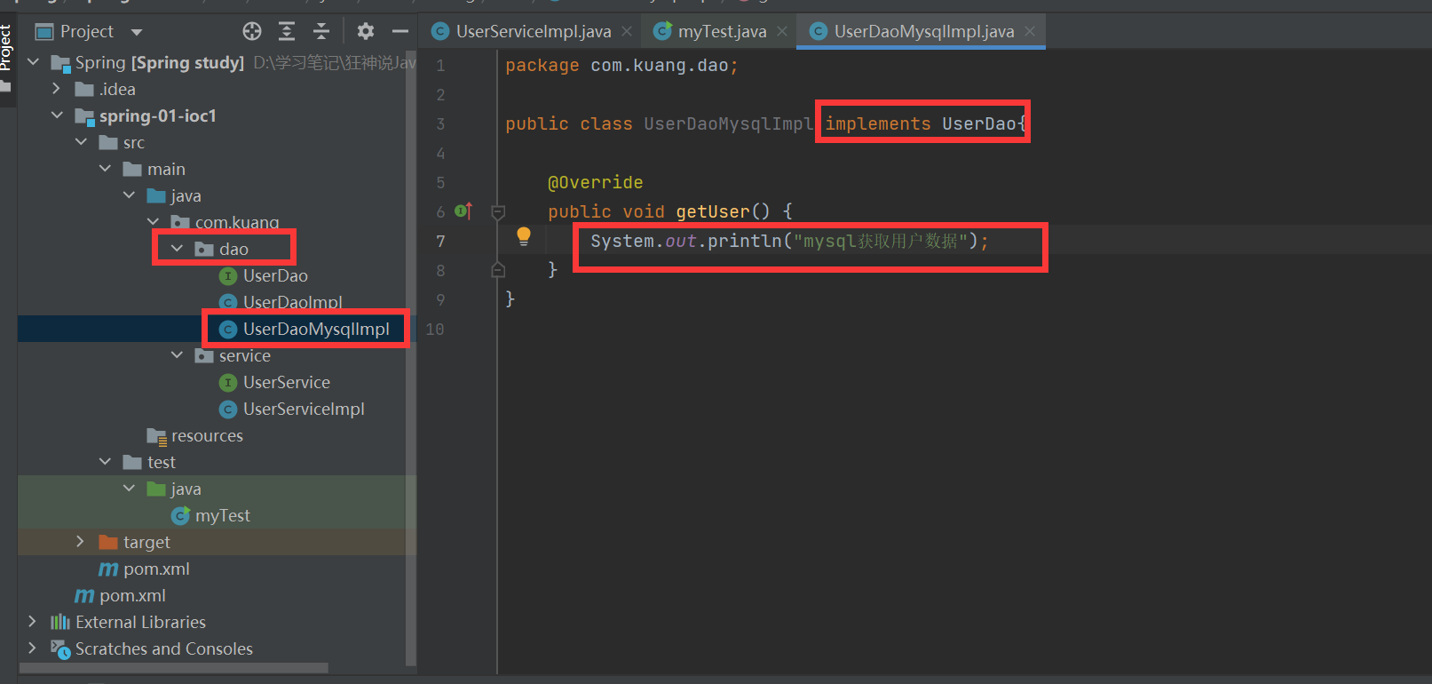Collapse the dao package
1432x684 pixels.
click(177, 249)
